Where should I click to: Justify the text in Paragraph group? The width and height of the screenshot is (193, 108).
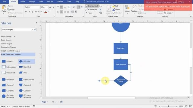[x=68, y=12]
